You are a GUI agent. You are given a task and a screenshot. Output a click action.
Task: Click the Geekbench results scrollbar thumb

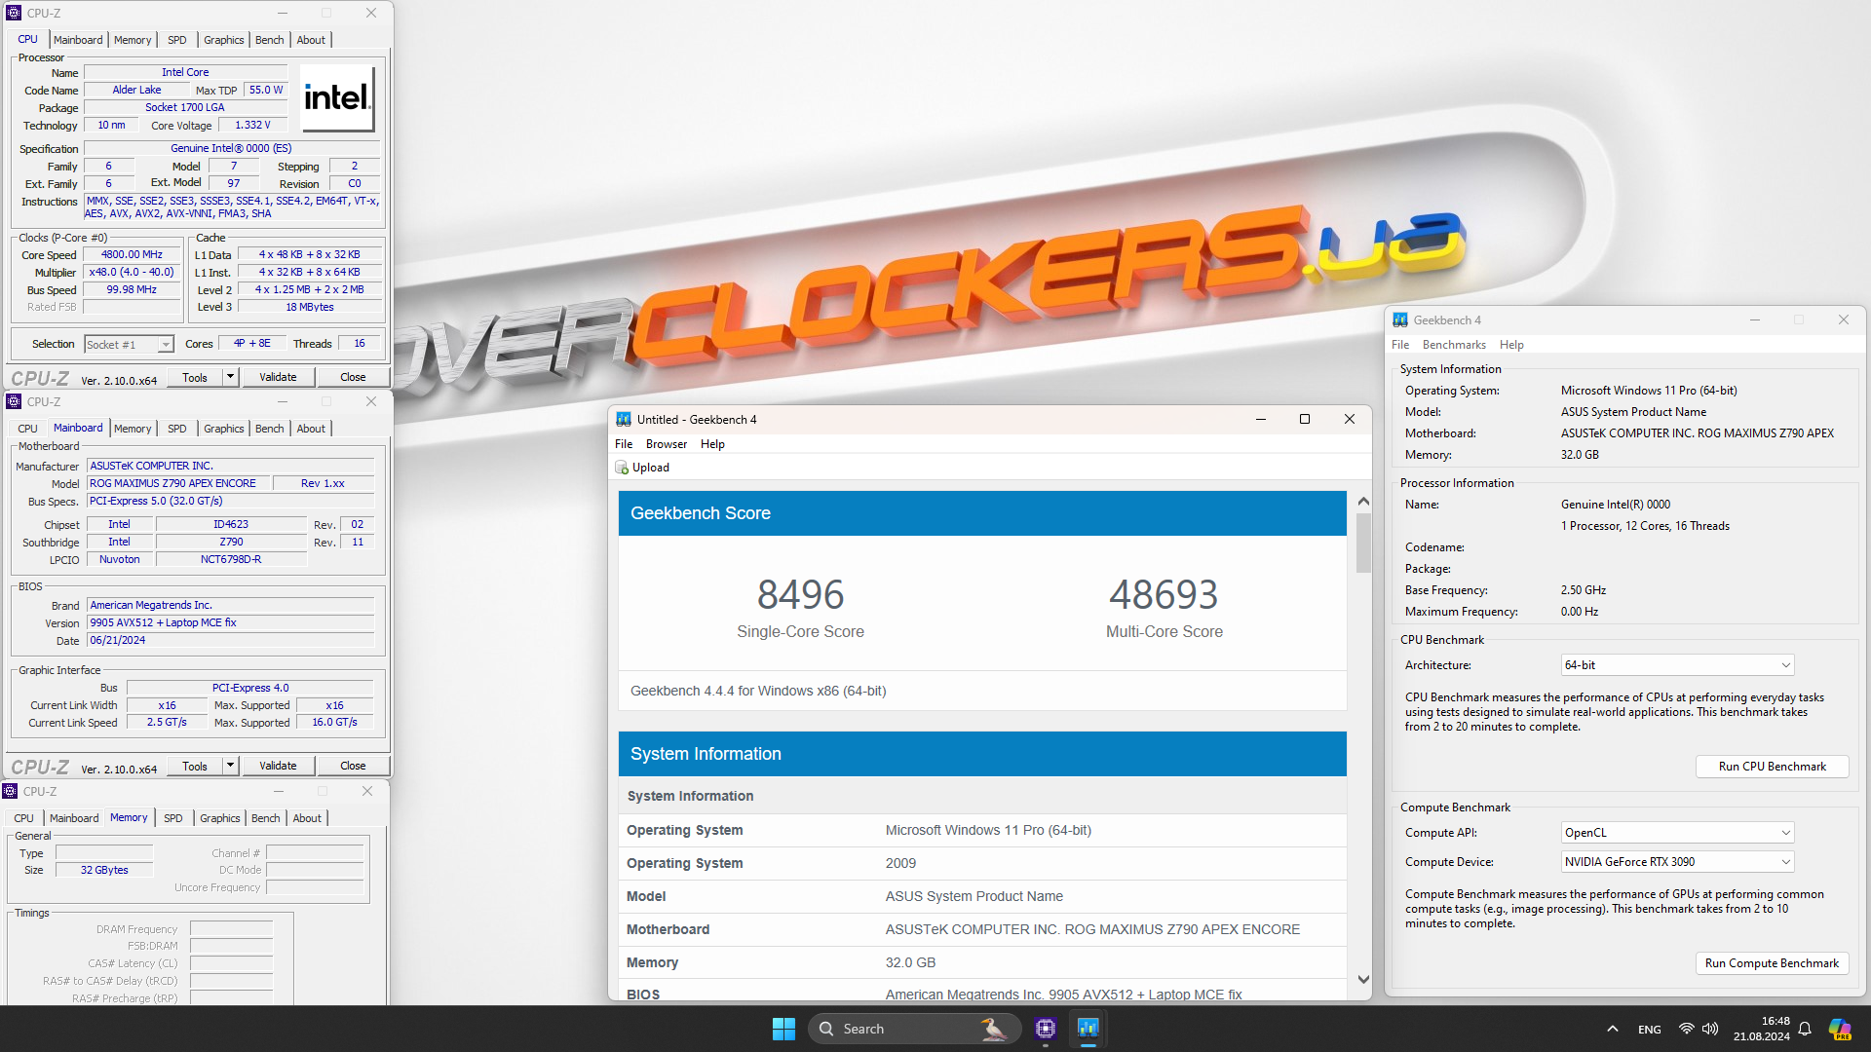(1363, 543)
